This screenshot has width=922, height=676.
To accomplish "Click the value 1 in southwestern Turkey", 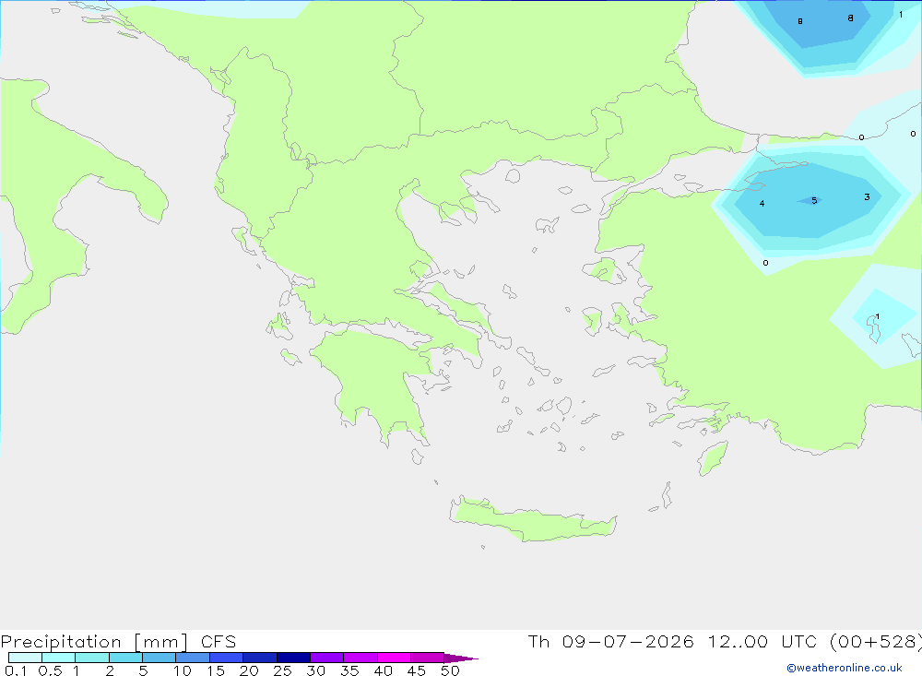I will pyautogui.click(x=878, y=316).
